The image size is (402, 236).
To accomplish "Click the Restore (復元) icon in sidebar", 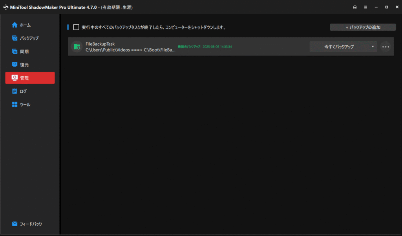I will click(x=15, y=65).
